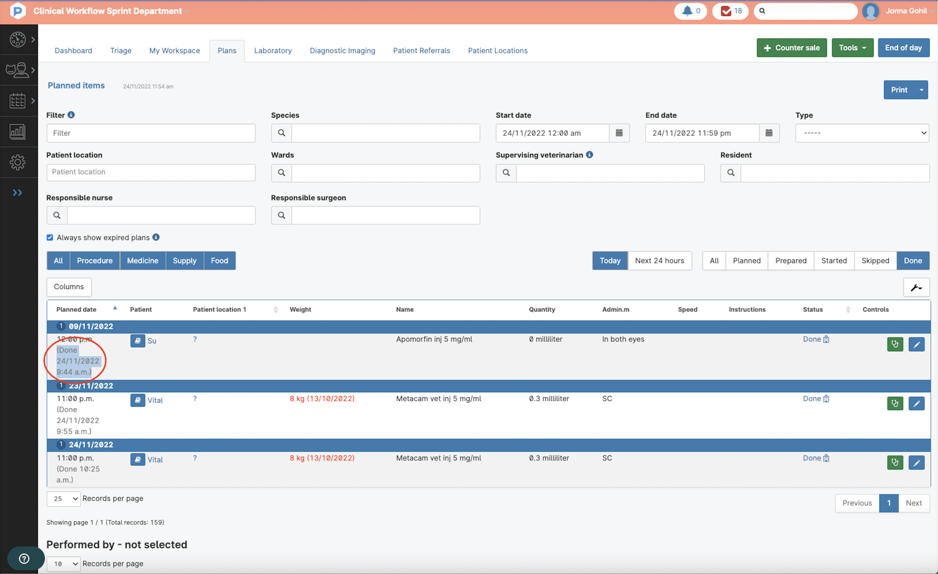Change Records per page to 25 dropdown
This screenshot has width=938, height=574.
pyautogui.click(x=63, y=499)
